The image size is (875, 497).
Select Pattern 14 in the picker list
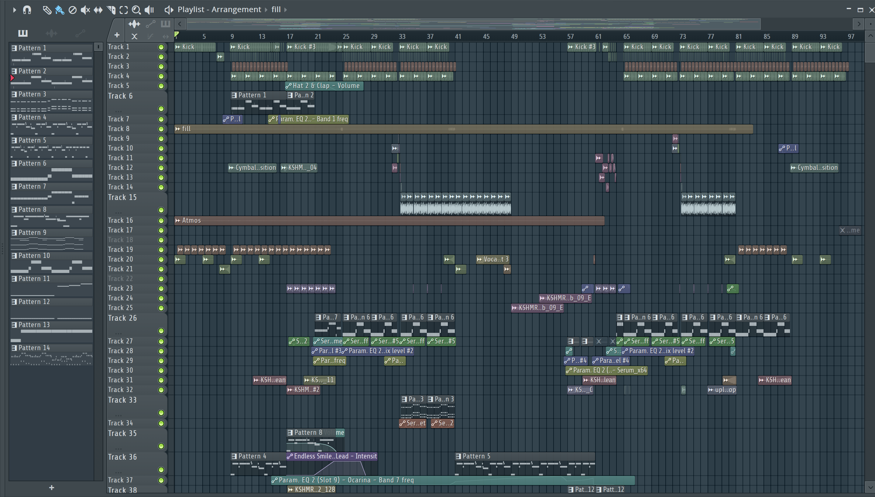[x=51, y=354]
